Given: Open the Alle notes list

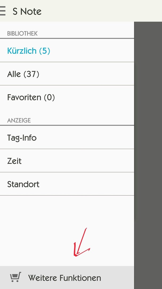Looking at the screenshot, I should pyautogui.click(x=67, y=74).
